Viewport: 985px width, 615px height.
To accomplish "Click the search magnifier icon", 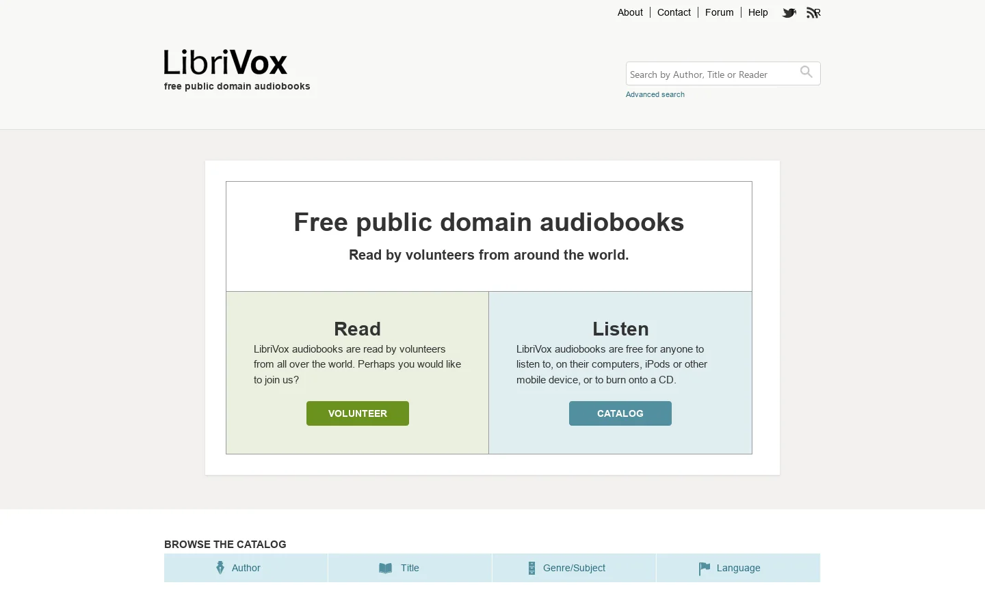I will (806, 72).
